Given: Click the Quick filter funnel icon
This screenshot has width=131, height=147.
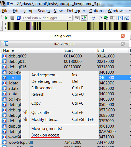Looking at the screenshot, I should coord(25,112).
